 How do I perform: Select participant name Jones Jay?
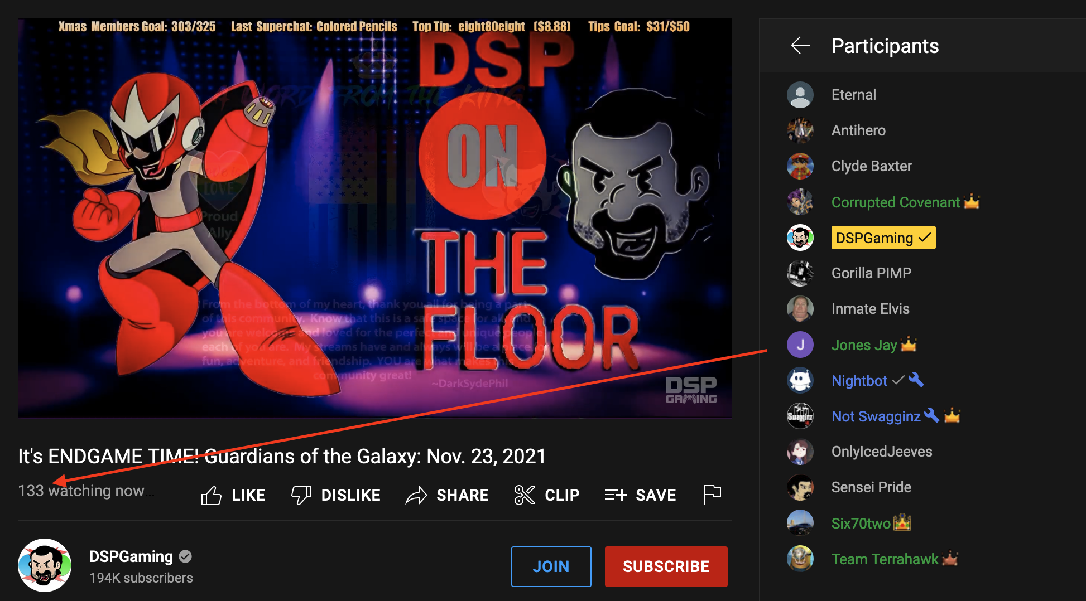coord(864,345)
